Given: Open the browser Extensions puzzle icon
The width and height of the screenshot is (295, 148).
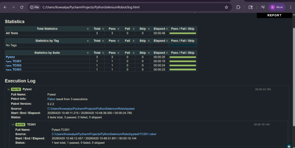Looking at the screenshot, I should click(x=238, y=7).
